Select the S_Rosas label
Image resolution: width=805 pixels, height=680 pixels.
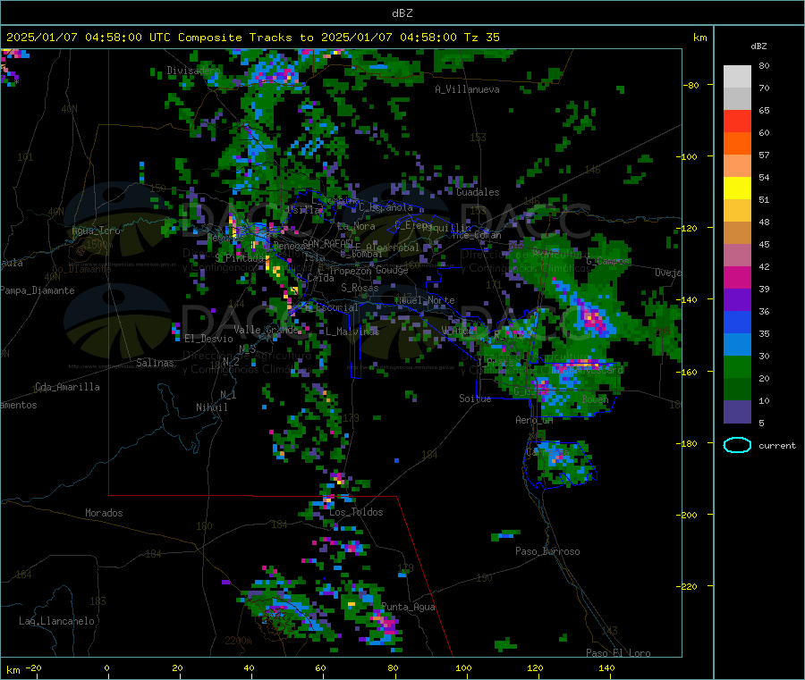(x=360, y=288)
